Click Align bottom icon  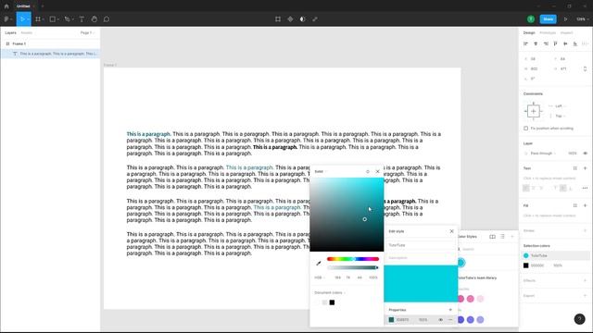(575, 43)
